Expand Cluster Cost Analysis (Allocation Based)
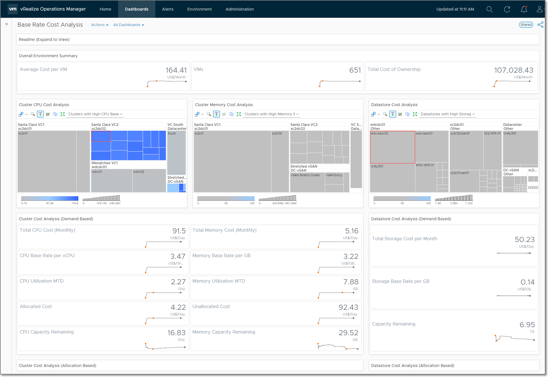This screenshot has width=548, height=377. click(190, 366)
